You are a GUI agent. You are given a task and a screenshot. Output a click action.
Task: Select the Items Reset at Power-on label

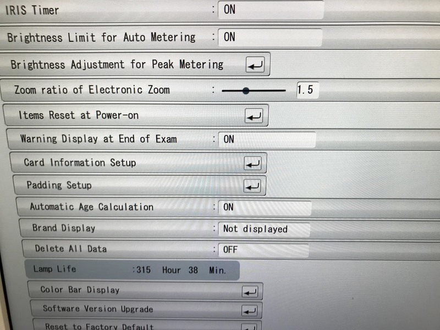tap(79, 116)
